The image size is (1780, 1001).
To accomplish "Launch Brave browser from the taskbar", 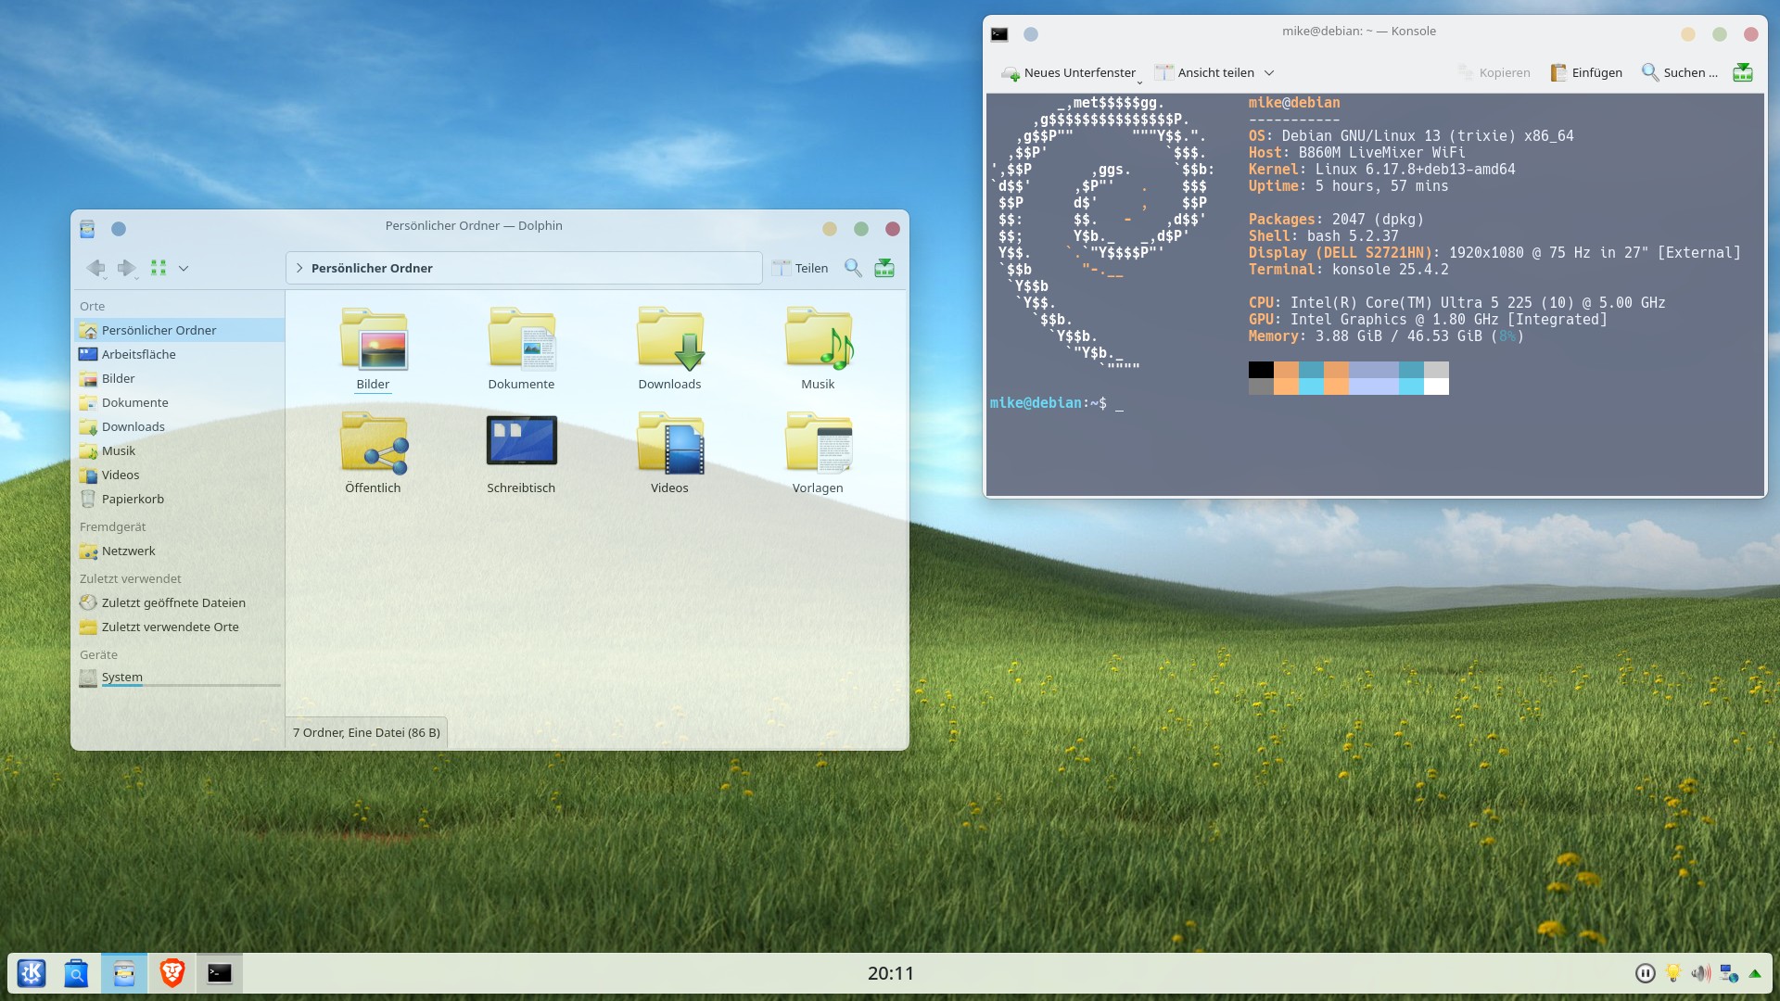I will point(172,973).
